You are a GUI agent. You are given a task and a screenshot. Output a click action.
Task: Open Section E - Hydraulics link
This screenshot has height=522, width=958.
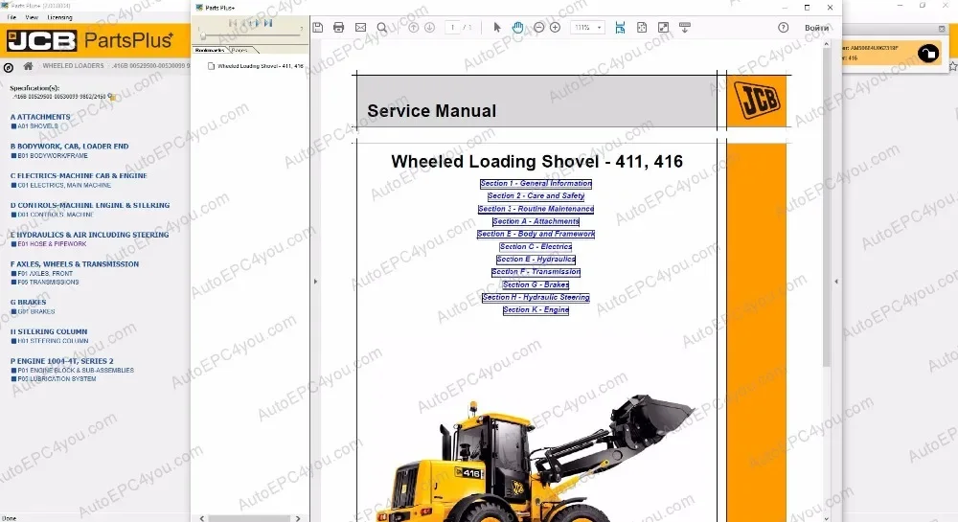pyautogui.click(x=536, y=260)
